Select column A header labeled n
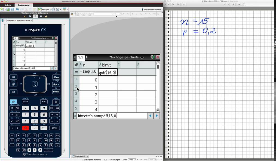 [89, 65]
